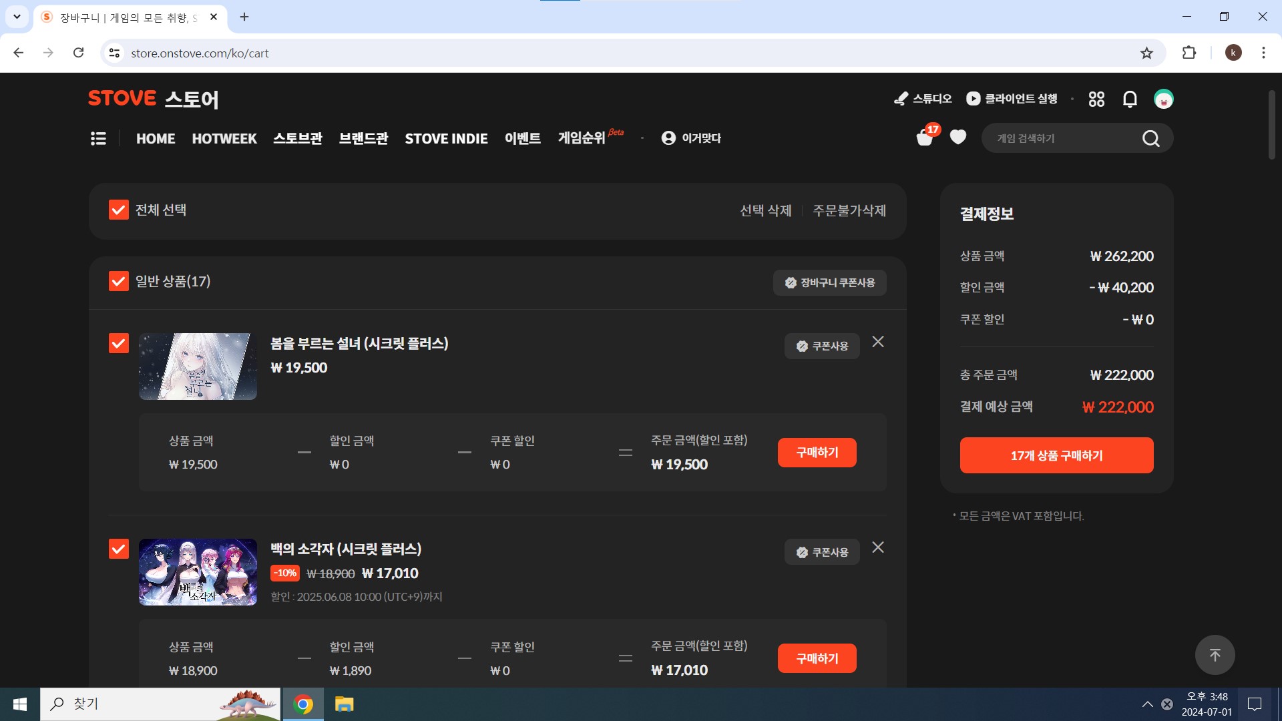
Task: Go to HOME menu
Action: pyautogui.click(x=156, y=138)
